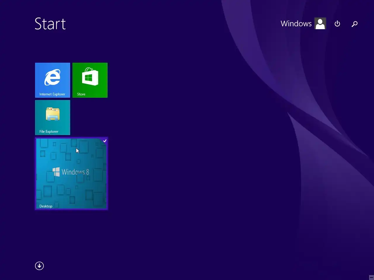
Task: Open the Internet Explorer tile
Action: click(x=53, y=80)
